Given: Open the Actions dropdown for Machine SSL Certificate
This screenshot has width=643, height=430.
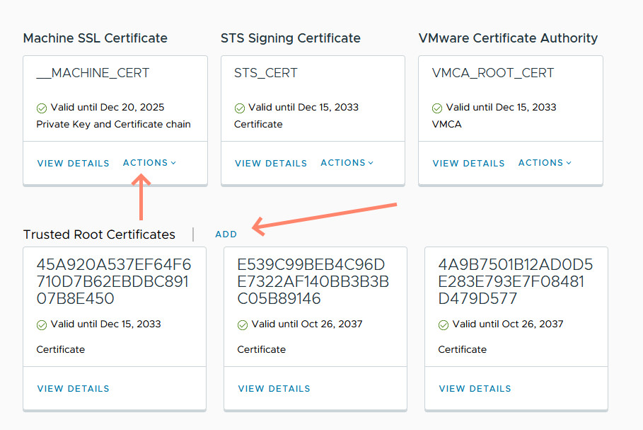Looking at the screenshot, I should click(x=149, y=163).
